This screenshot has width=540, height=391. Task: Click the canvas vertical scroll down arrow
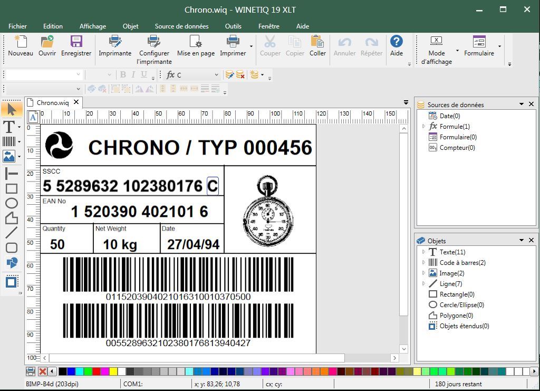click(x=403, y=349)
